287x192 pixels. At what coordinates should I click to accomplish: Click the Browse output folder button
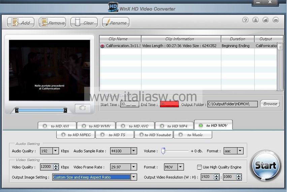270,104
